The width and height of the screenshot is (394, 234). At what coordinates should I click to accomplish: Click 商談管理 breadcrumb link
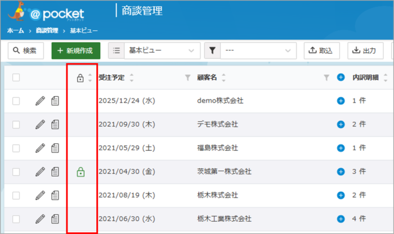(47, 30)
